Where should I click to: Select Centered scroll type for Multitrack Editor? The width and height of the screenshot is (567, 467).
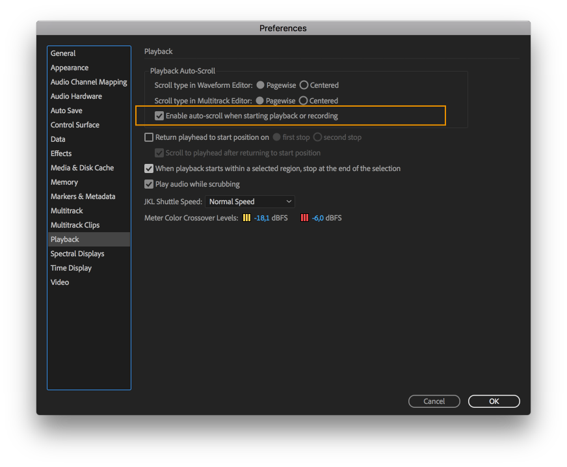[303, 101]
